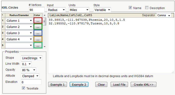Open the Altitude dropdown showing Clamped

pos(30,76)
